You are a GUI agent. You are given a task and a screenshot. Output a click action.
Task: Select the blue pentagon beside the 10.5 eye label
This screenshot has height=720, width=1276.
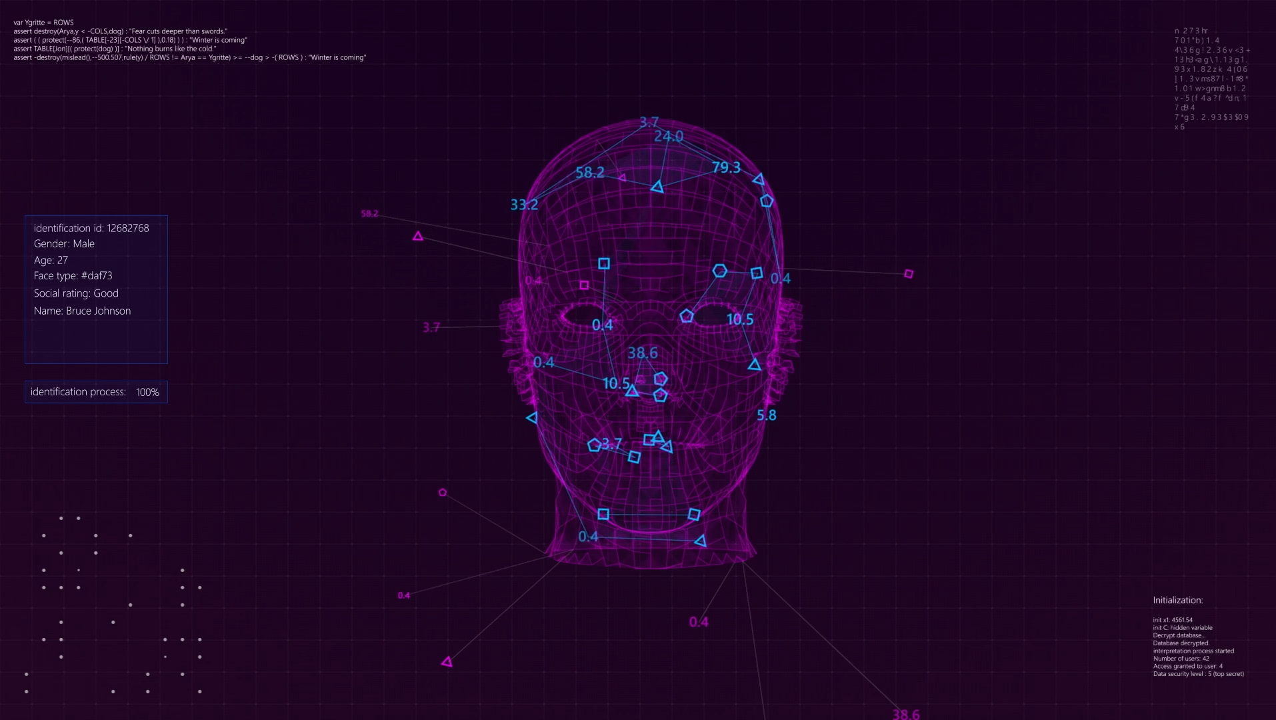click(x=687, y=316)
